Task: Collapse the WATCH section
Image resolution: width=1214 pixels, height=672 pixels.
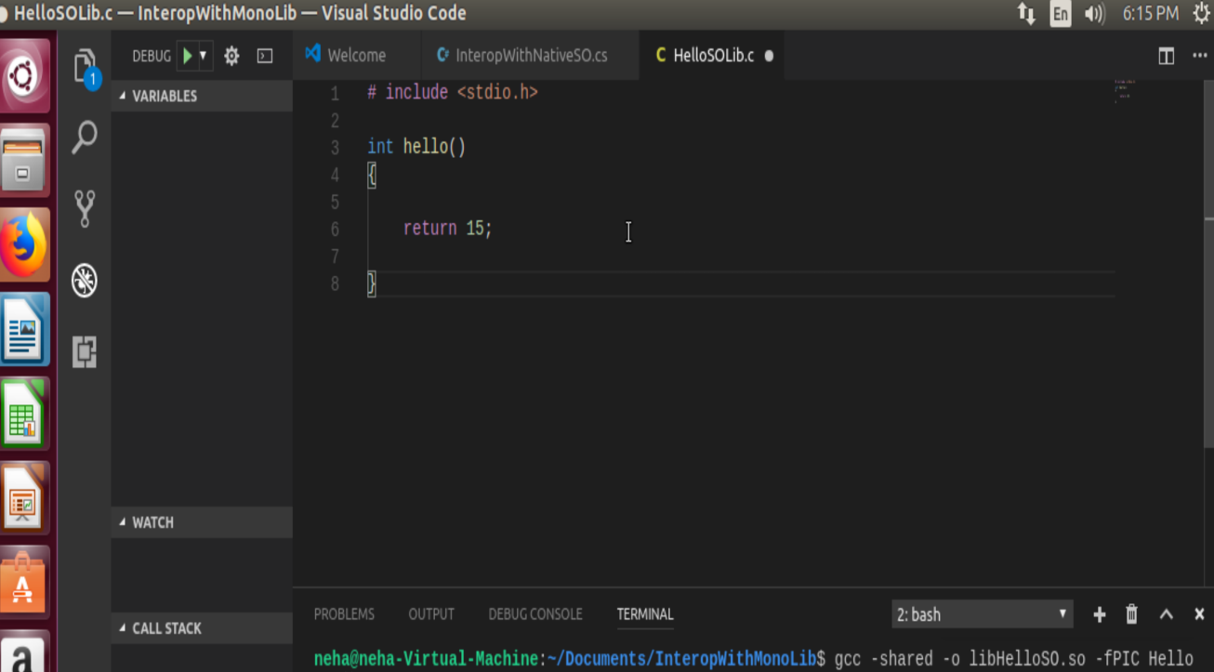Action: click(x=147, y=522)
